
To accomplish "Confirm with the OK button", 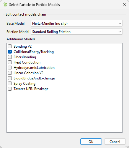I will click(91, 142).
